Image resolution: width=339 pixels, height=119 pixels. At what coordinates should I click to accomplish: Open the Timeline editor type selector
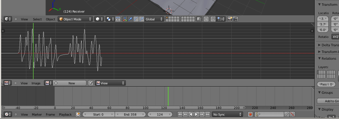click(8, 114)
